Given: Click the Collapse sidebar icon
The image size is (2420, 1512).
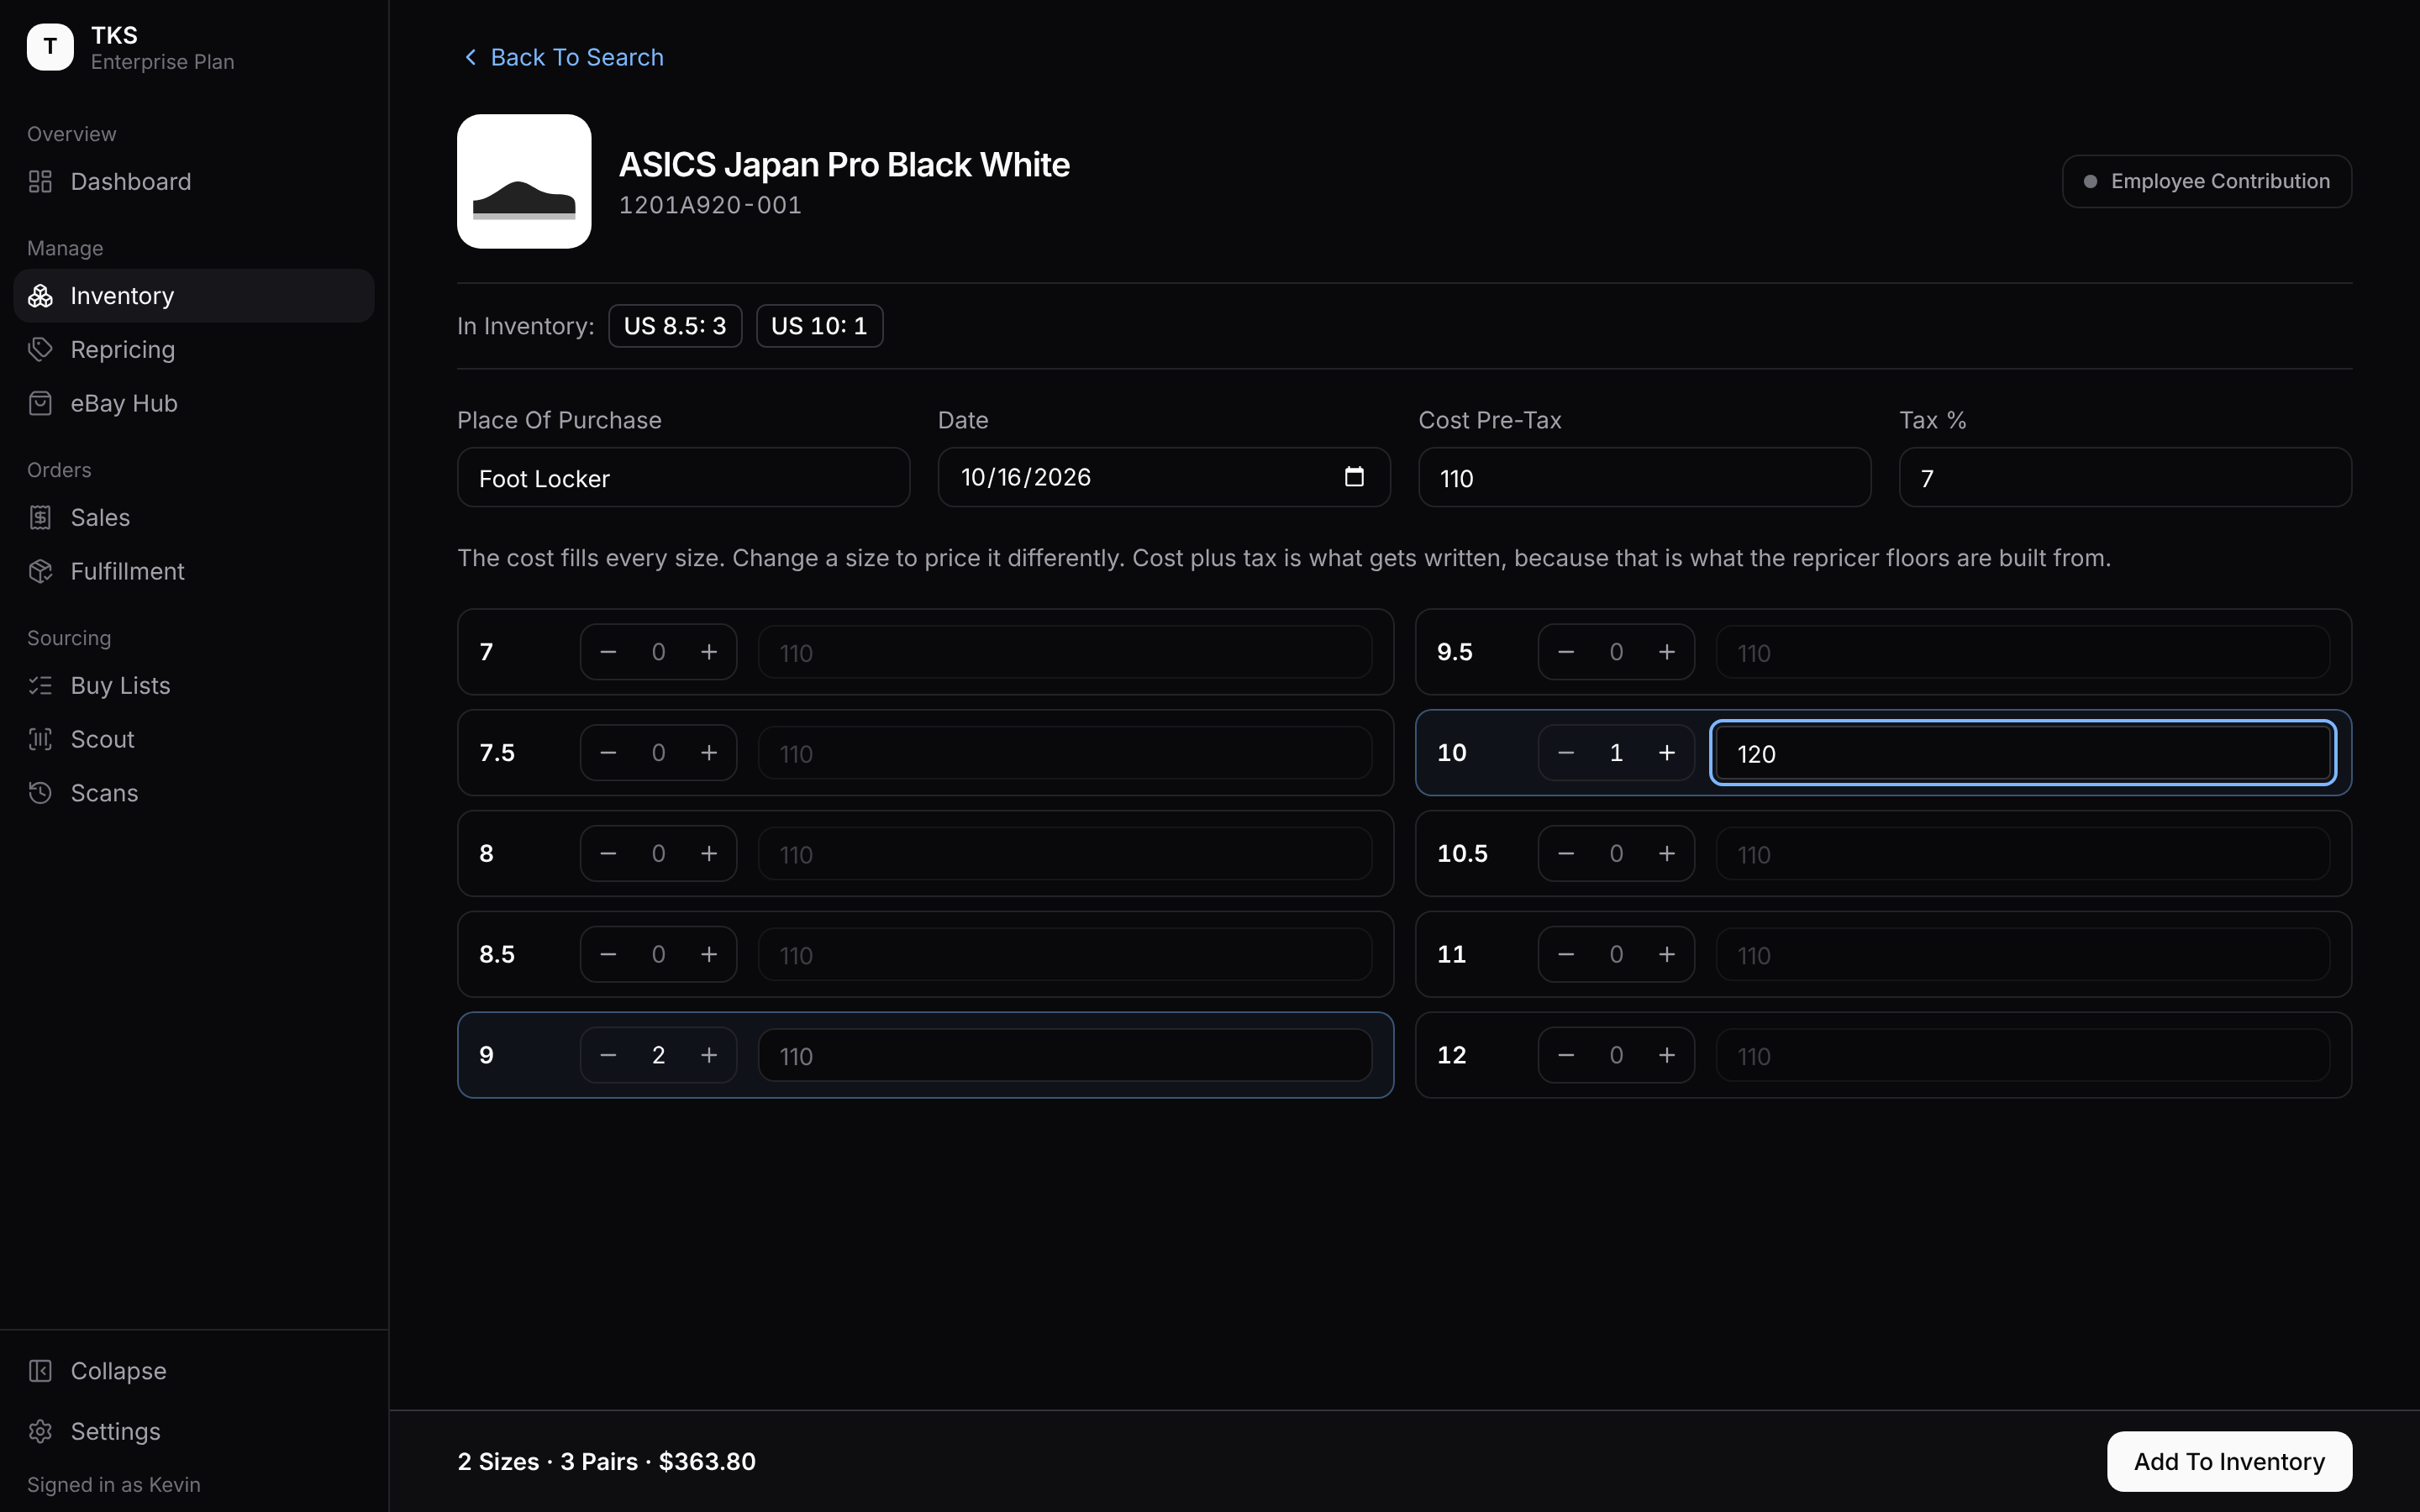Looking at the screenshot, I should click(40, 1371).
